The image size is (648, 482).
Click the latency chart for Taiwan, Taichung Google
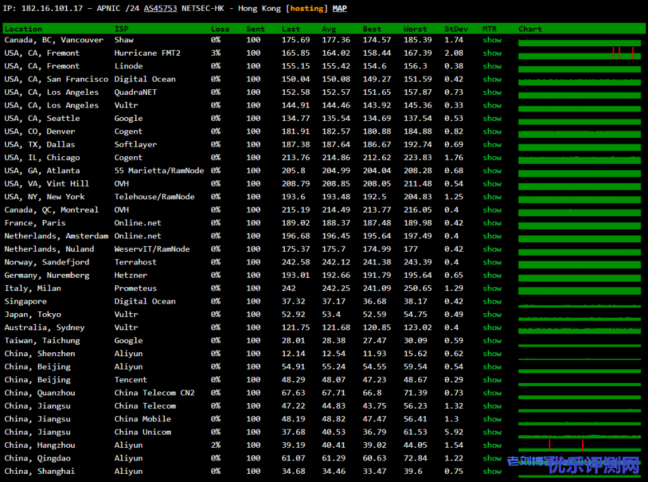(x=579, y=341)
